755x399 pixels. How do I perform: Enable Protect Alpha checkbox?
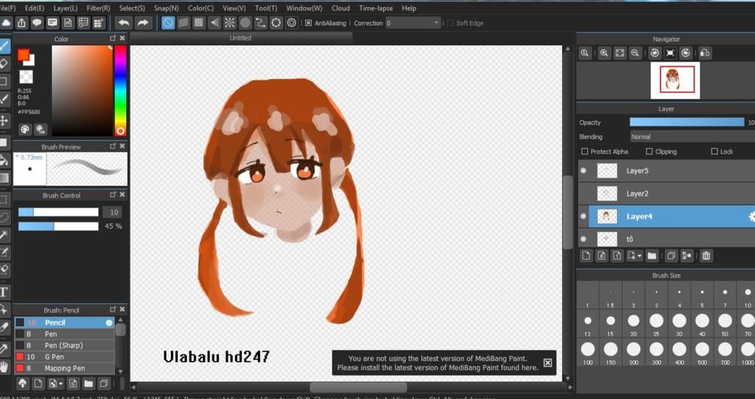[585, 152]
